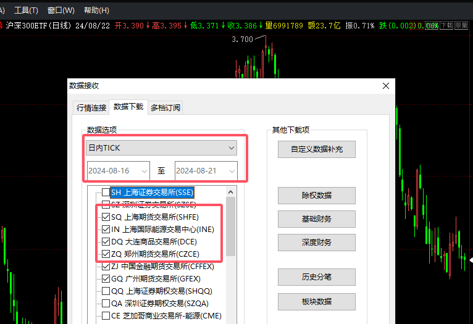Viewport: 473px width, 324px height.
Task: Switch to the 多档订阅 tab
Action: [165, 107]
